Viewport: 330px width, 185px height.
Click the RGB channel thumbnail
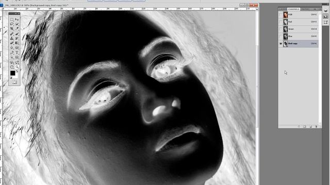click(x=285, y=15)
